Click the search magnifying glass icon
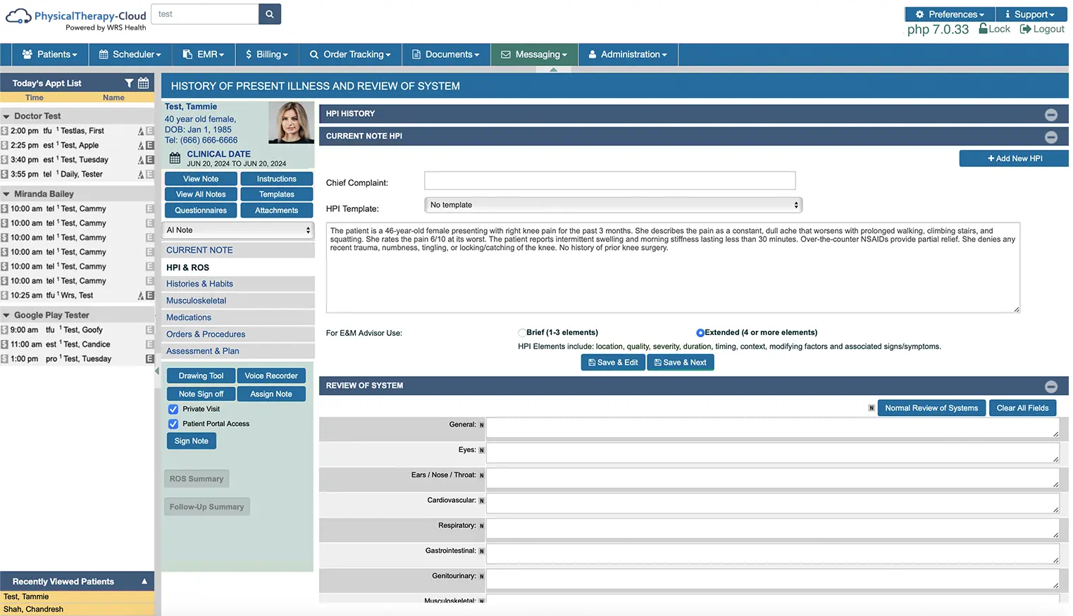Viewport: 1073px width, 616px height. point(269,13)
